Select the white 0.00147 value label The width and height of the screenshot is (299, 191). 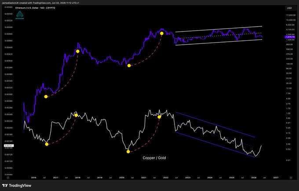coord(8,145)
